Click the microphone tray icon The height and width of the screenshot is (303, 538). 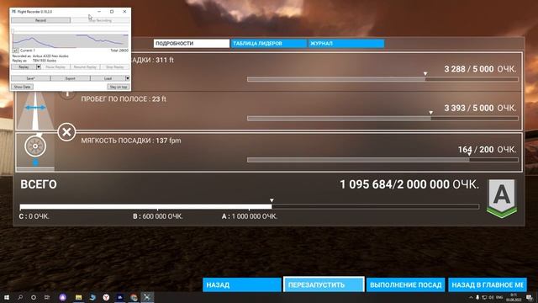tap(477, 297)
